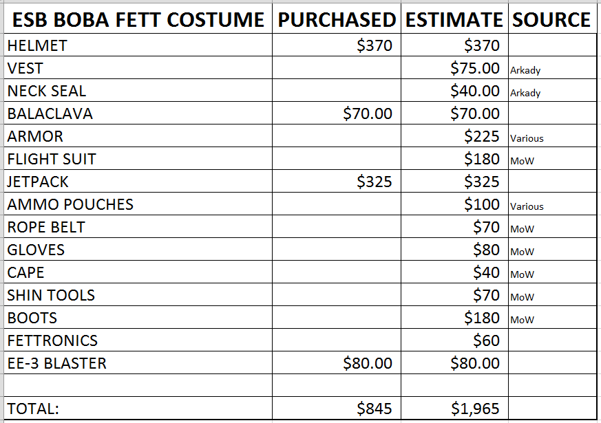Click the PURCHASED column header cell
601x423 pixels.
coord(337,19)
